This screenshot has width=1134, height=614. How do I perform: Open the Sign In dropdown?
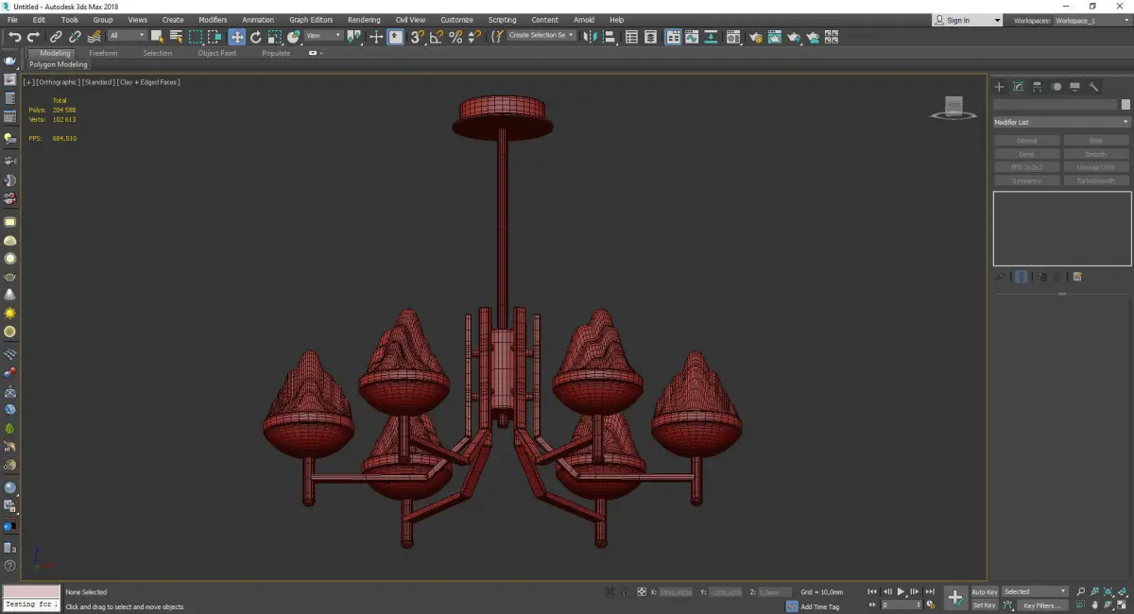pos(966,20)
